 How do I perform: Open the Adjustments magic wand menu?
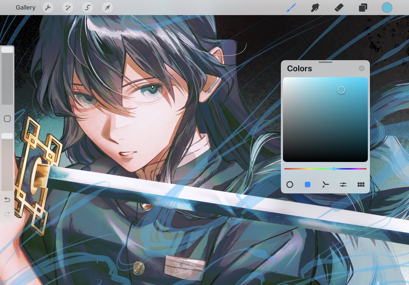click(68, 7)
